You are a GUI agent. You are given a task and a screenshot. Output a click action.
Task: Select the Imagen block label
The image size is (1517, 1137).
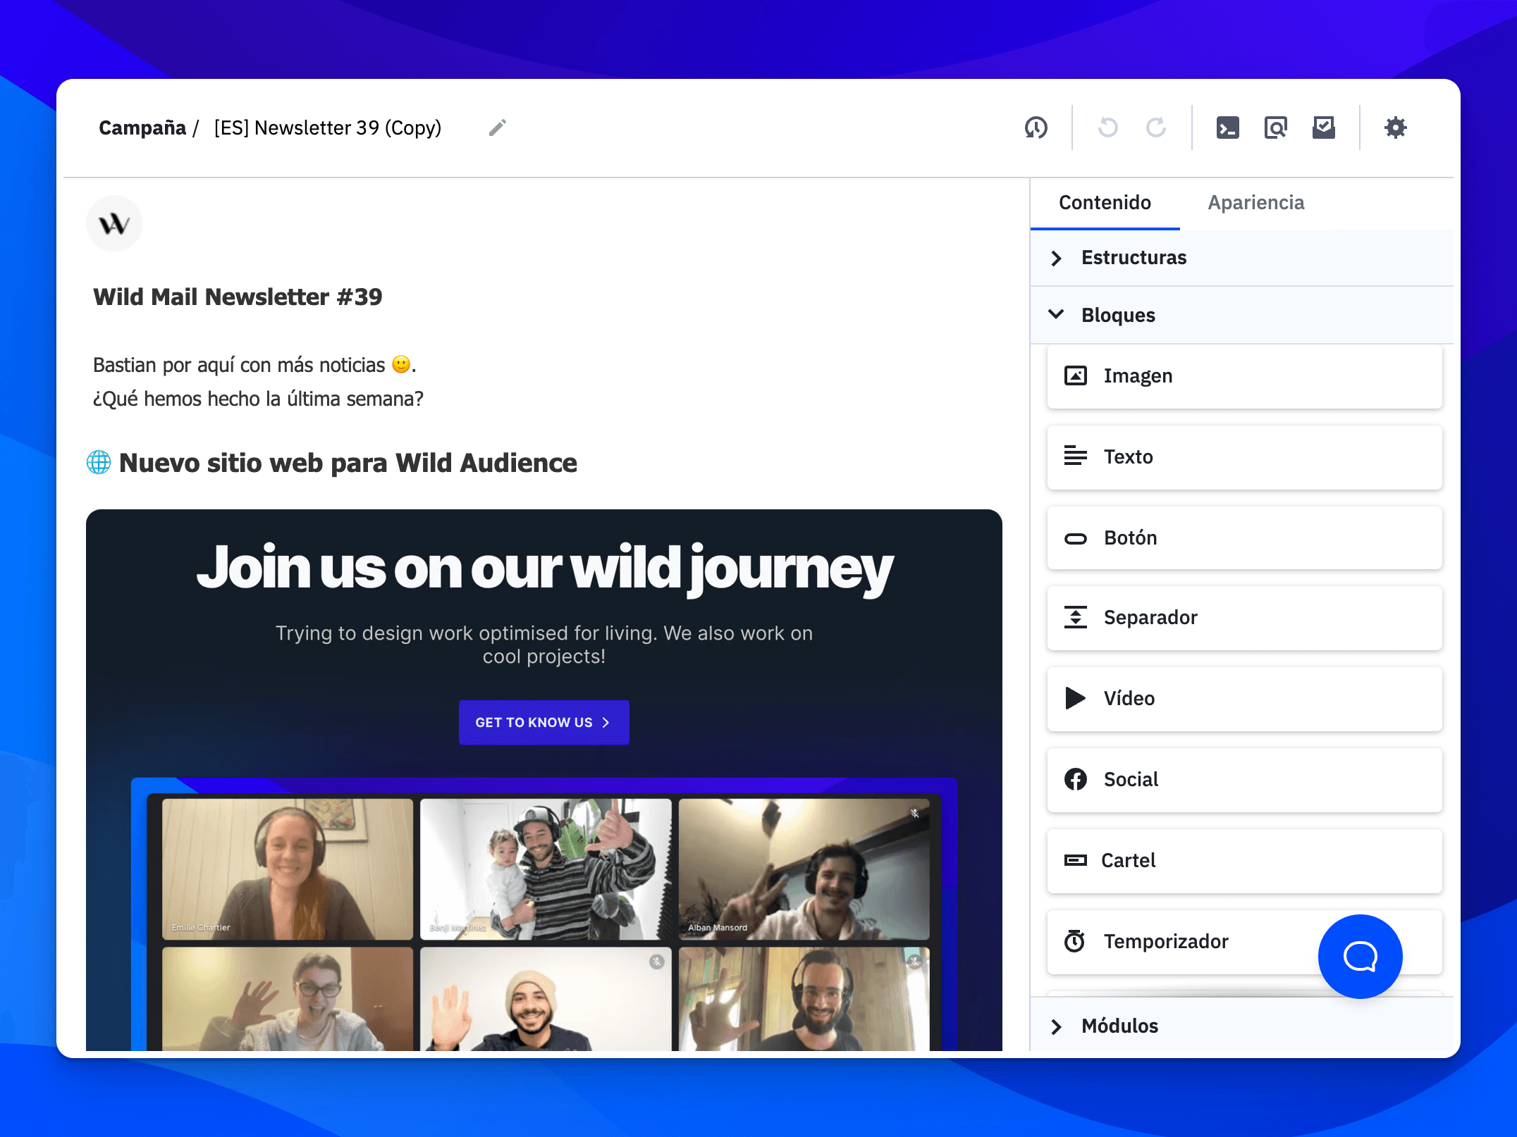point(1138,375)
